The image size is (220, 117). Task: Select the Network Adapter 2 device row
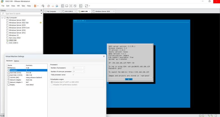coord(27,82)
